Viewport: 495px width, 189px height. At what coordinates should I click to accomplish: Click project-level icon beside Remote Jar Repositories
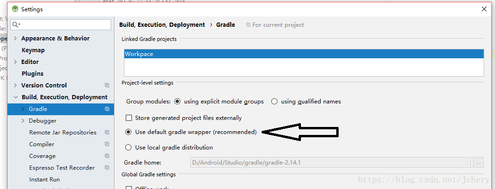[x=107, y=133]
